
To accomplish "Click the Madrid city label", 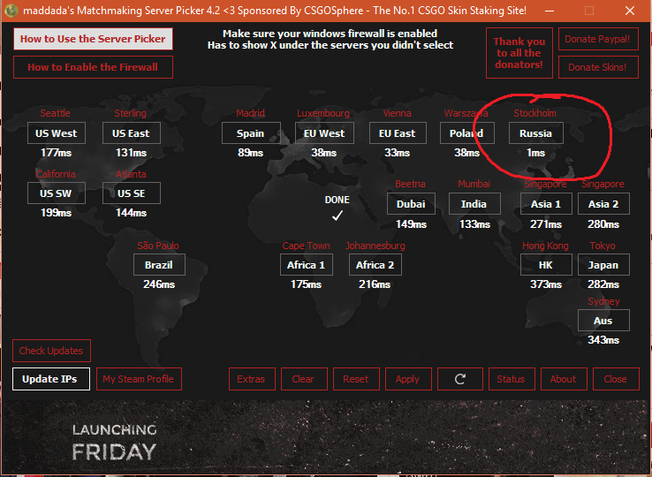I will pos(250,113).
